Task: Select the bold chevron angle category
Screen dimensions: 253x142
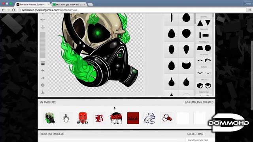Action: (x=200, y=73)
